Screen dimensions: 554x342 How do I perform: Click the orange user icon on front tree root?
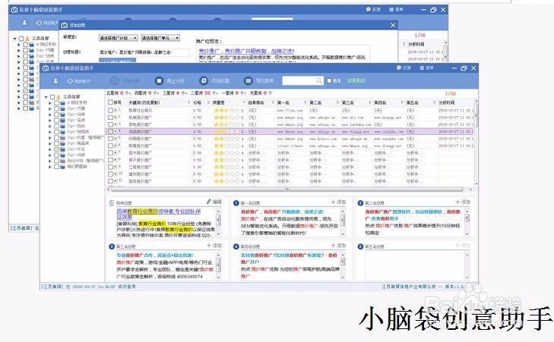coord(59,96)
